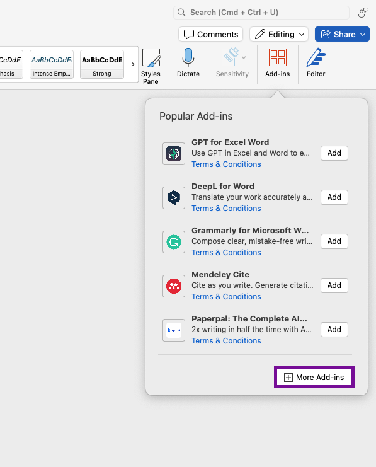The height and width of the screenshot is (467, 376).
Task: Click the GPT for Excel Word icon
Action: [x=174, y=154]
